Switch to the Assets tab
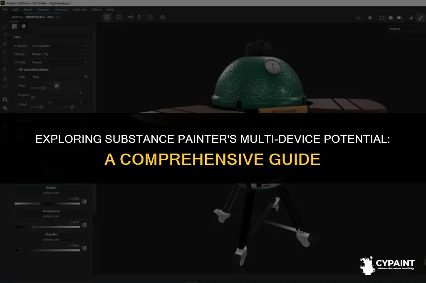Screen dimensions: 426x283 (x=17, y=17)
